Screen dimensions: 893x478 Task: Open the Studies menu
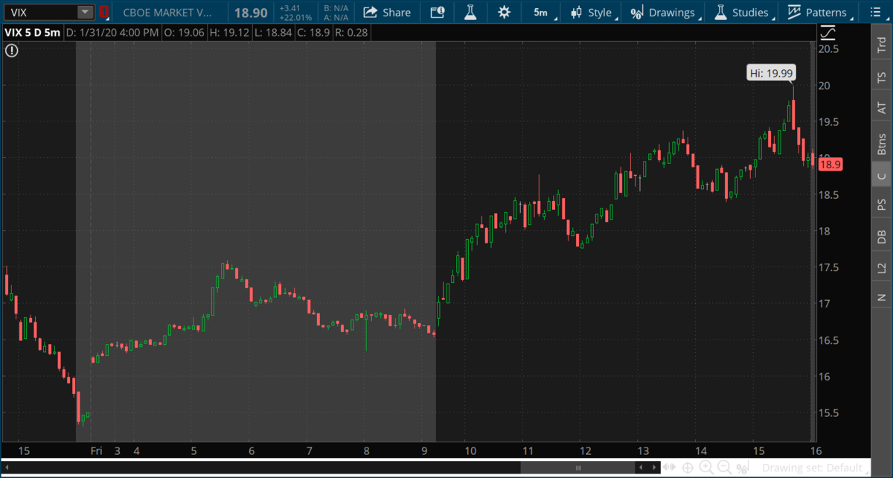743,12
